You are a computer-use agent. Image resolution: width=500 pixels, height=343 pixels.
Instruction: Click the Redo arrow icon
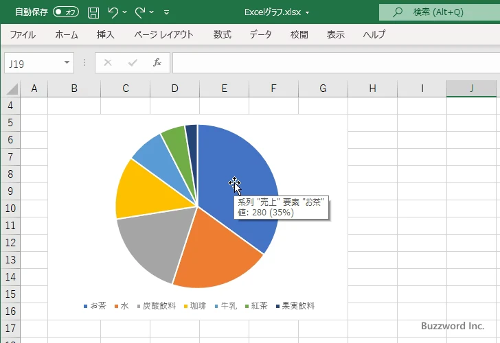[x=139, y=12]
